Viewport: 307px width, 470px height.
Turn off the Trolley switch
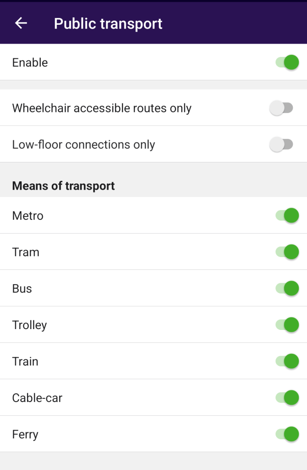(287, 325)
